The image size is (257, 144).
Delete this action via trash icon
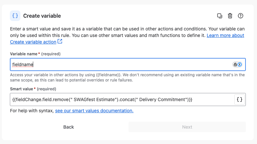click(x=230, y=16)
